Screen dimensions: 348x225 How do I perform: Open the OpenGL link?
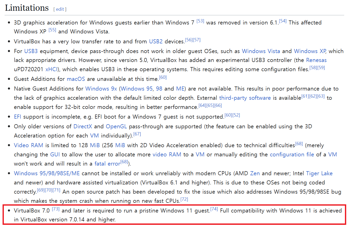coord(116,127)
